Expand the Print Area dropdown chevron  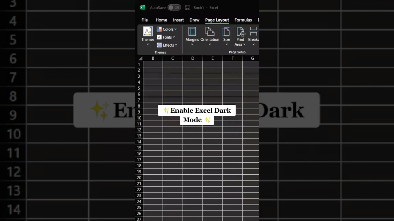point(244,45)
